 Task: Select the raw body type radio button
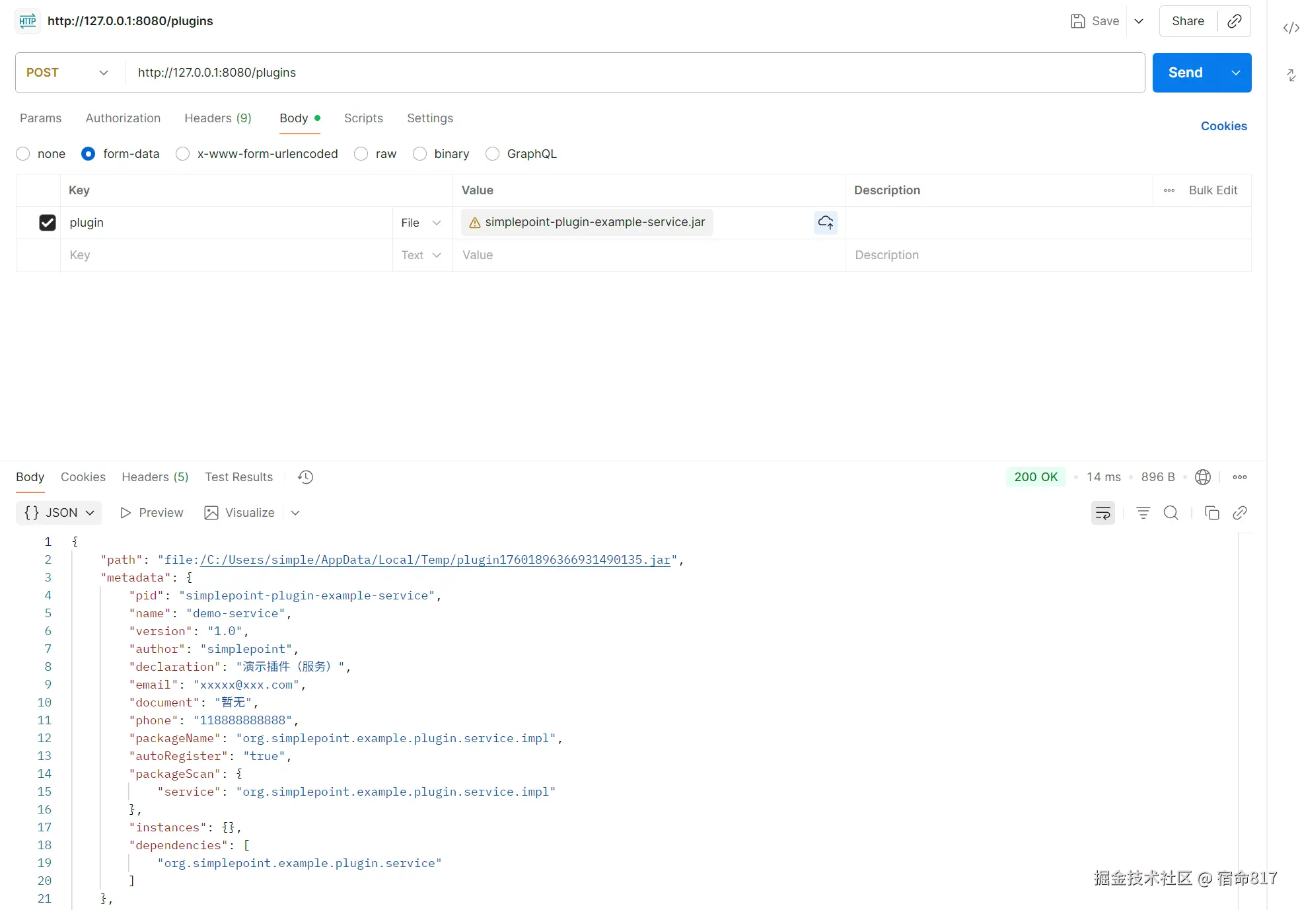(x=361, y=154)
